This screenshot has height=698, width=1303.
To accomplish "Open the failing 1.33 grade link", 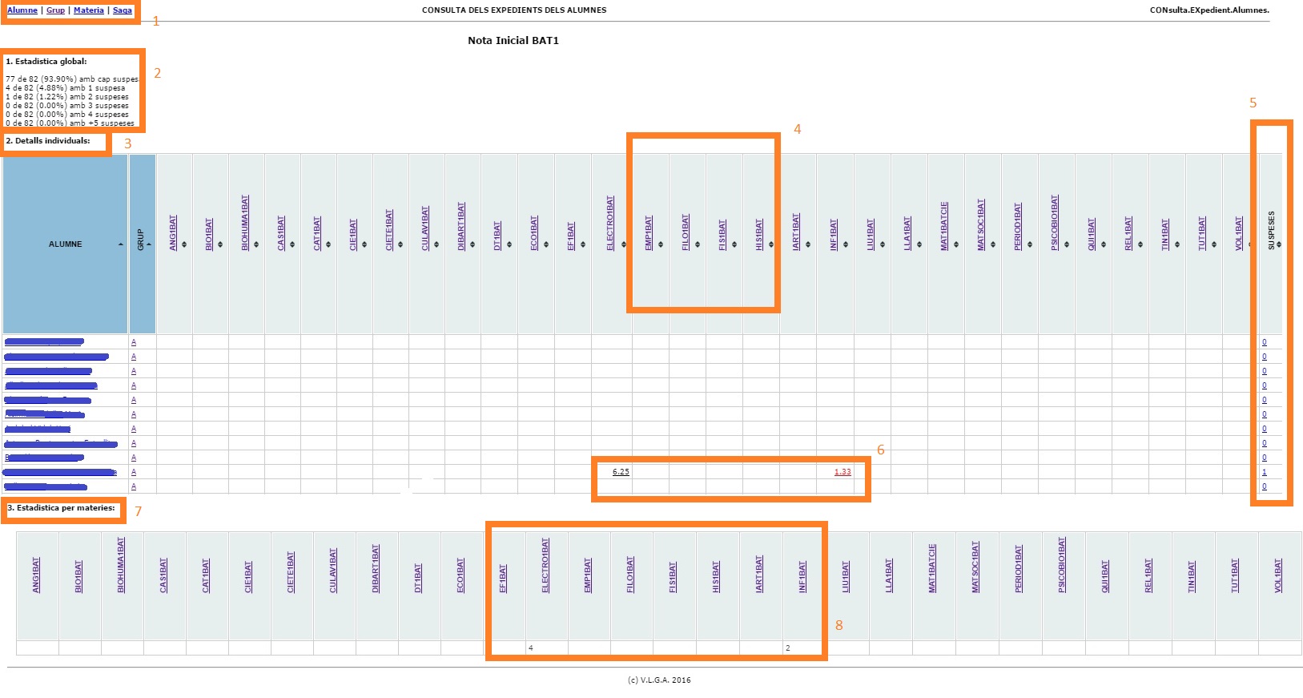I will (843, 472).
